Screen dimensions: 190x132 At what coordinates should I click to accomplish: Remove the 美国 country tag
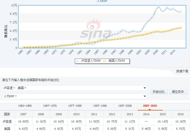25,88
